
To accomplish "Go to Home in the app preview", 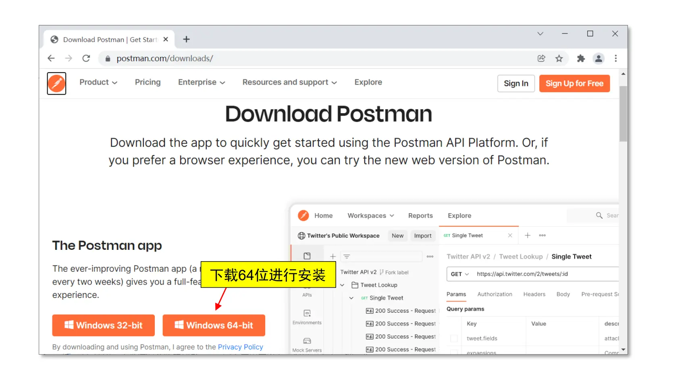I will click(x=323, y=216).
